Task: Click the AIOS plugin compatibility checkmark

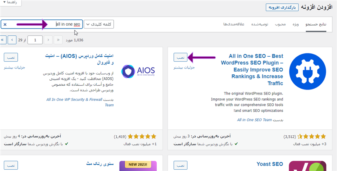Action: tap(67, 144)
